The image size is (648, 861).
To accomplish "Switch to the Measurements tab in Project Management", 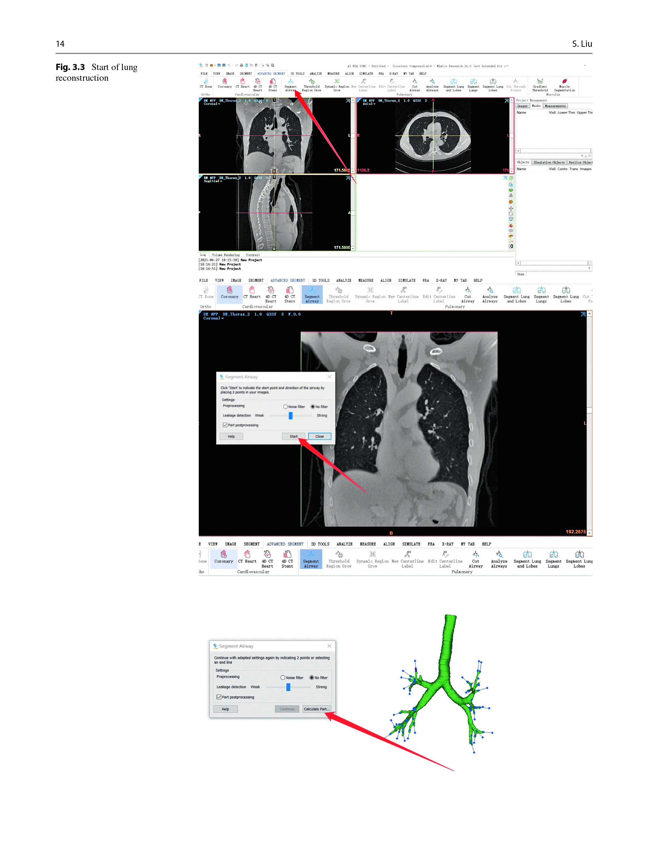I will [x=555, y=106].
